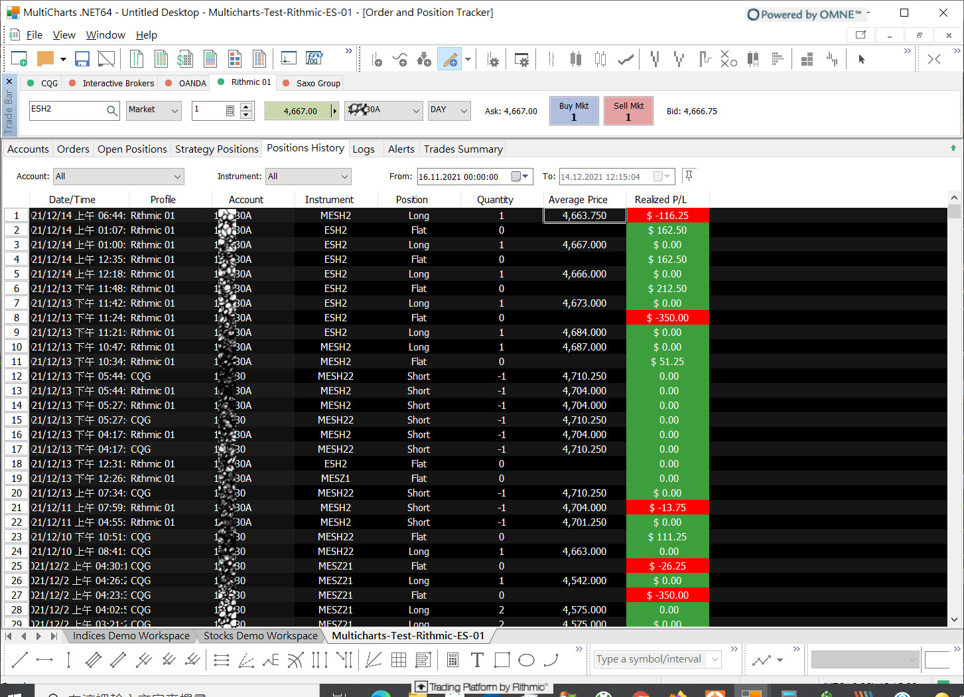Switch to the Strategy Positions tab
Image resolution: width=964 pixels, height=697 pixels.
click(216, 149)
